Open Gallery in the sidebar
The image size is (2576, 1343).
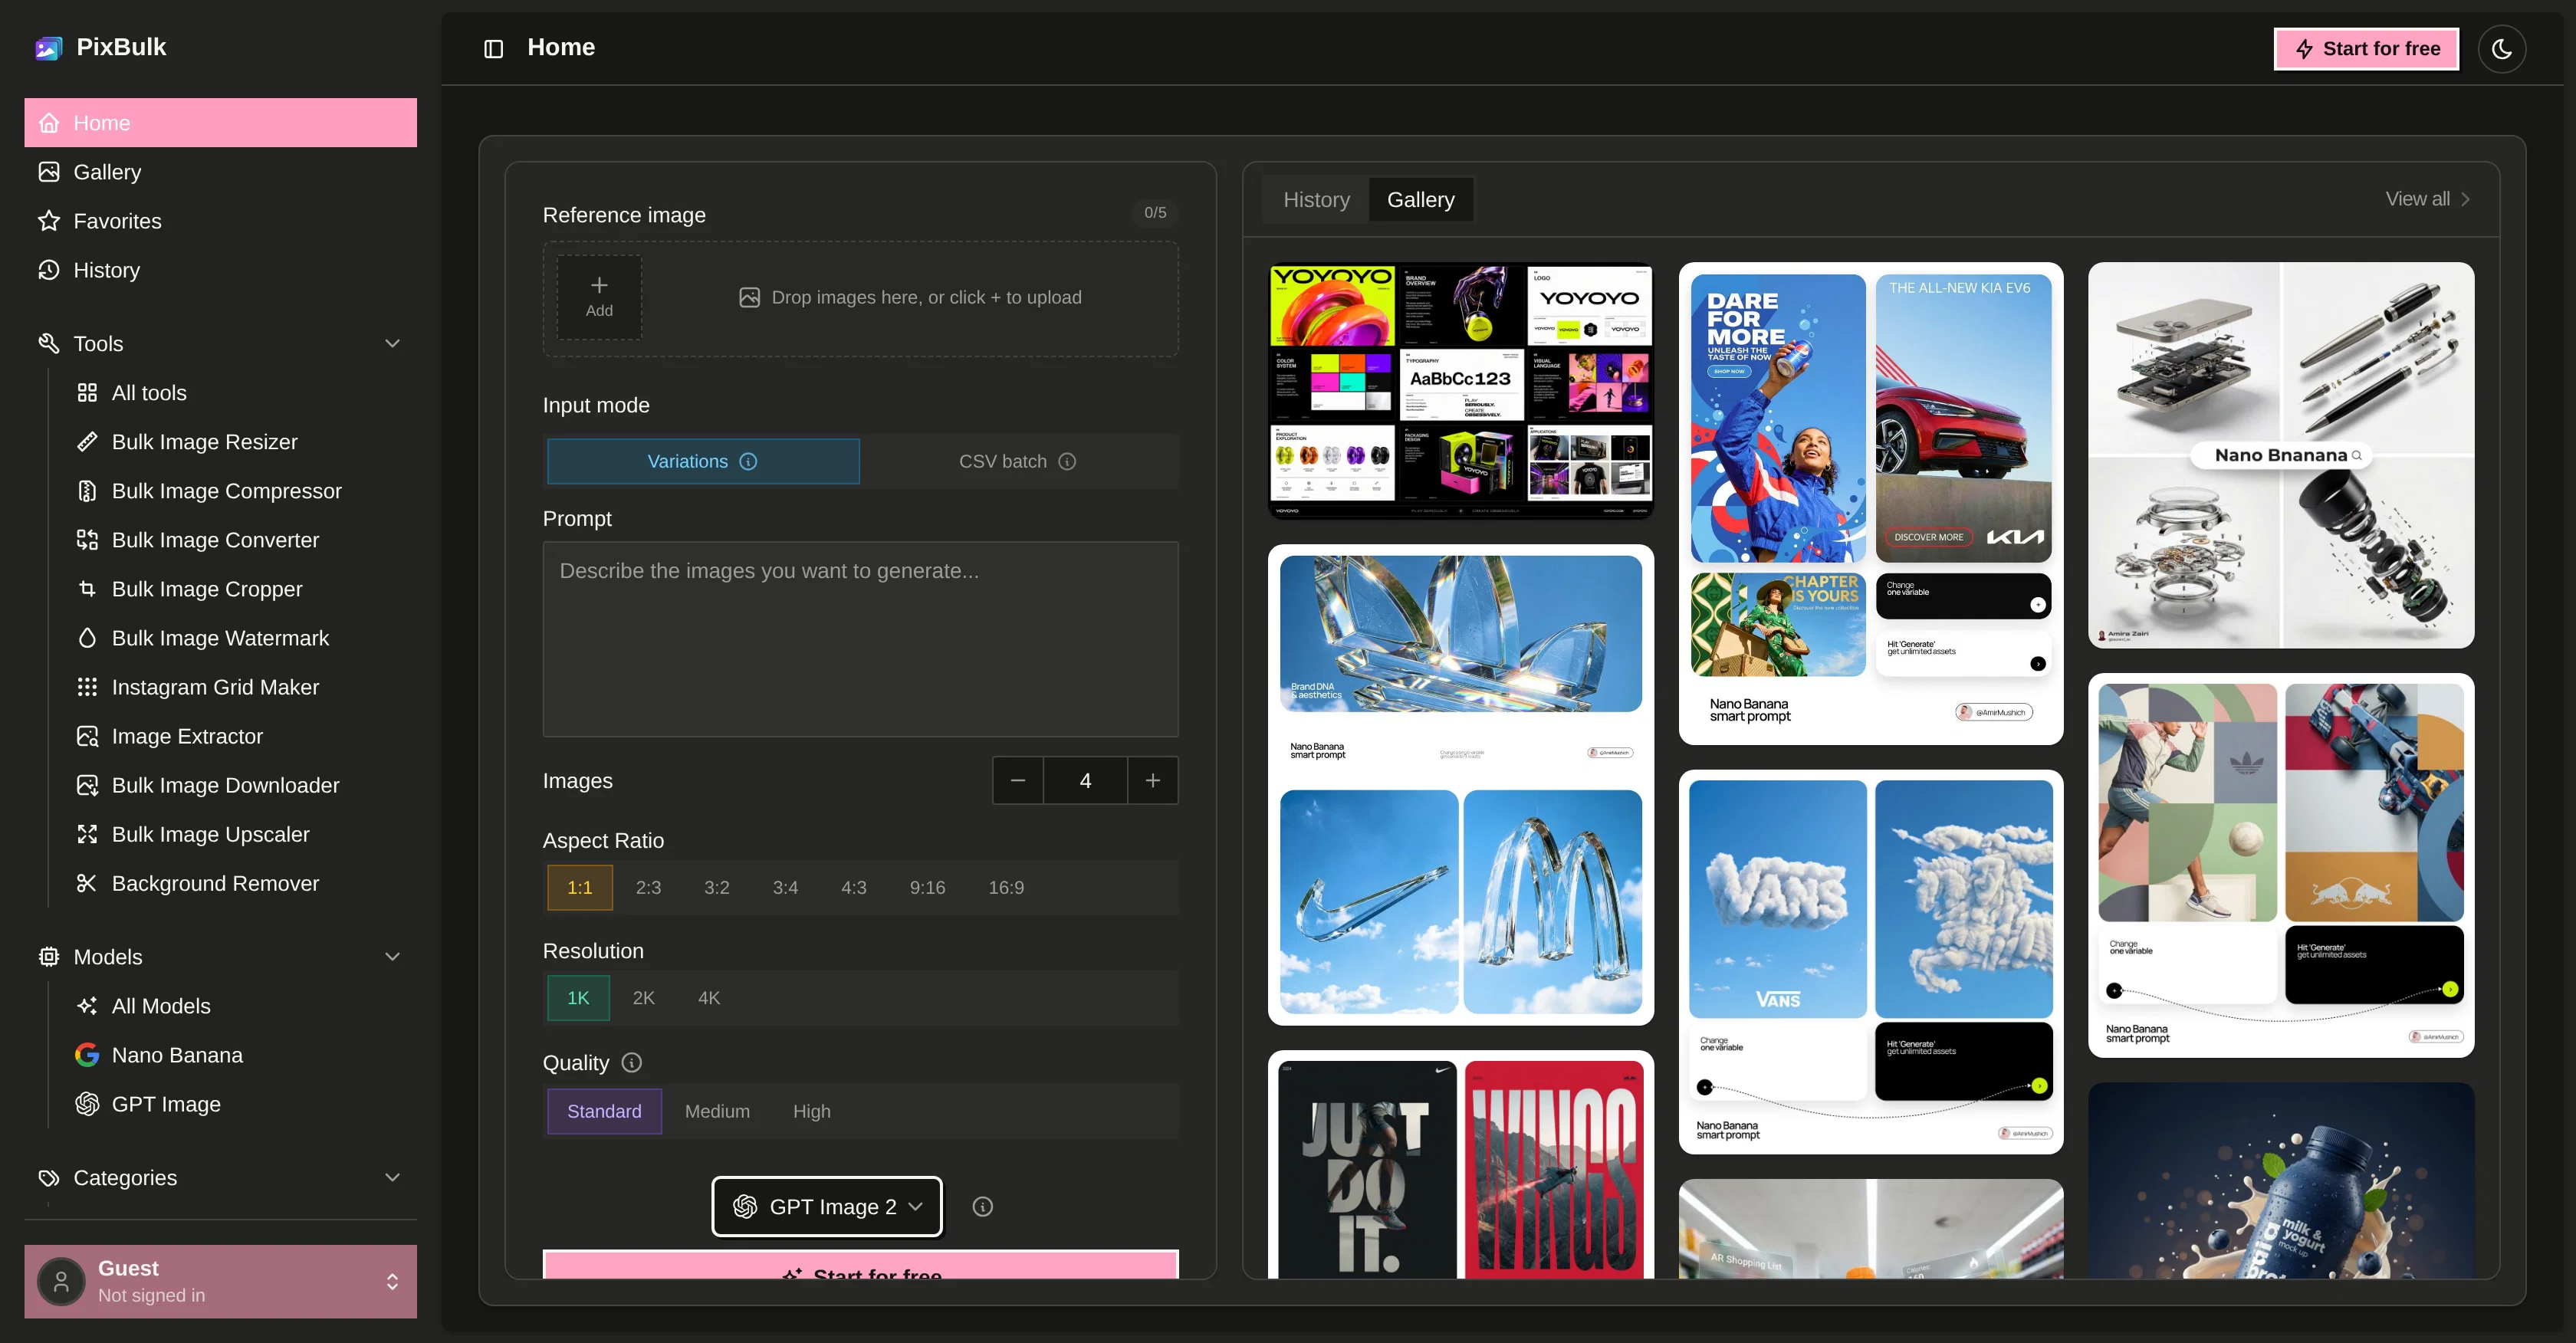click(x=220, y=172)
